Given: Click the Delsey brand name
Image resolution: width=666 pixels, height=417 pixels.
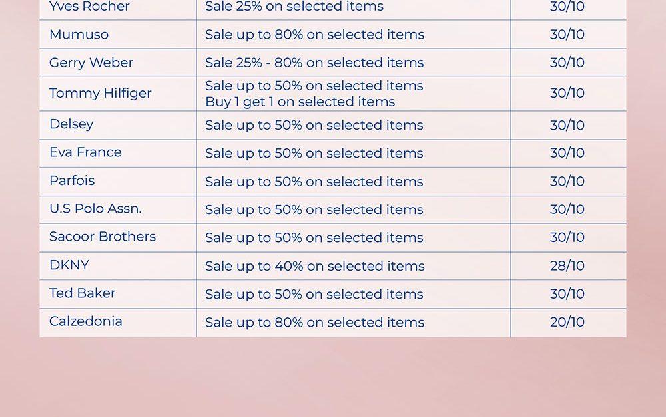Looking at the screenshot, I should point(71,124).
